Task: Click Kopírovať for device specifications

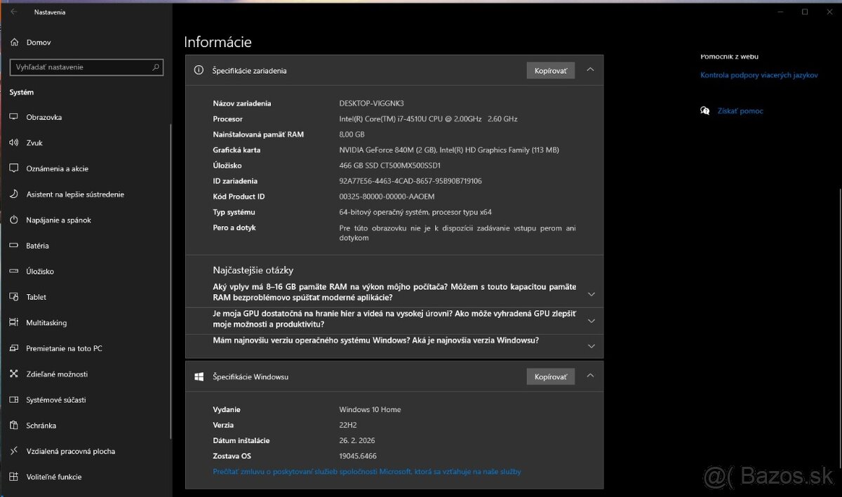Action: (x=550, y=69)
